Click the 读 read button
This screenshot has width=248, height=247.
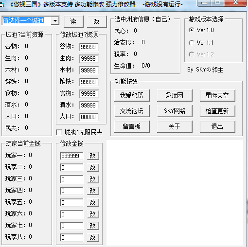pos(73,21)
